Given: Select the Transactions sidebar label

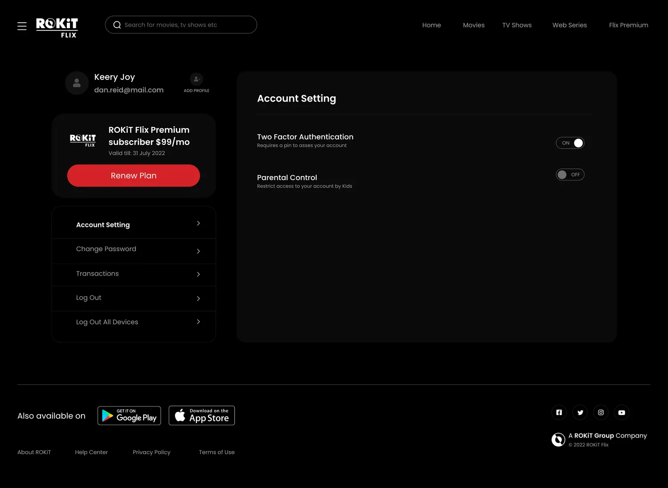Looking at the screenshot, I should (x=98, y=274).
